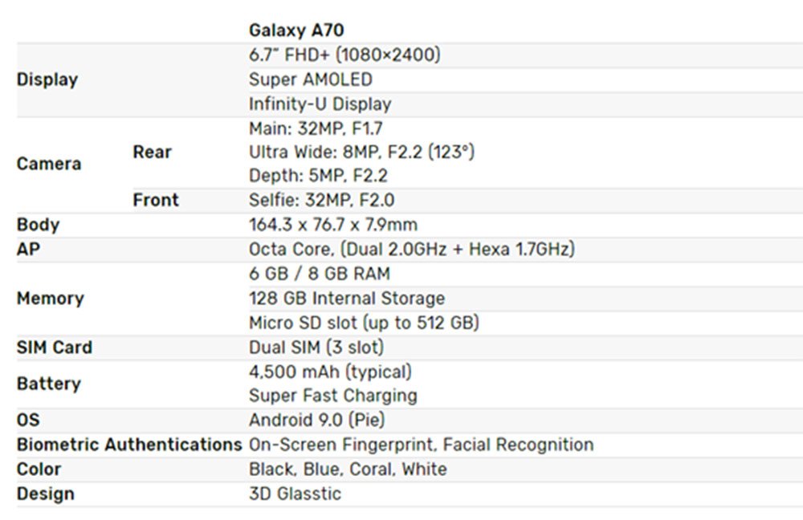
Task: Click the 6.7" FHD+ resolution text
Action: point(344,55)
